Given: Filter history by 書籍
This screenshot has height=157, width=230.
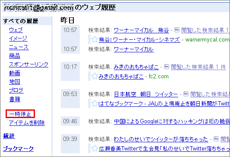Looking at the screenshot, I should click(x=15, y=99).
